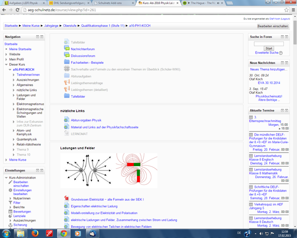The image size is (297, 238).
Task: Dock the Aktuelle Termine block
Action: [286, 110]
